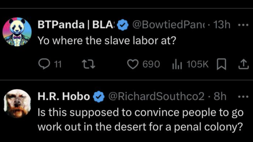
Task: Open the penal colony tweet text
Action: click(x=139, y=120)
